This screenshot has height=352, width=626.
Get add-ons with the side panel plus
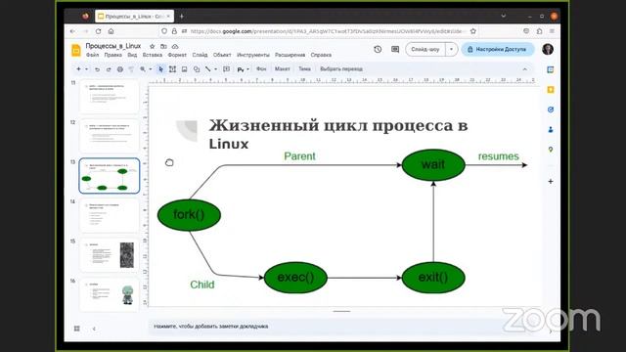coord(551,181)
